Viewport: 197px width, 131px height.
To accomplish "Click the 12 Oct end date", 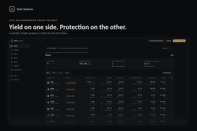I will click(x=163, y=82).
